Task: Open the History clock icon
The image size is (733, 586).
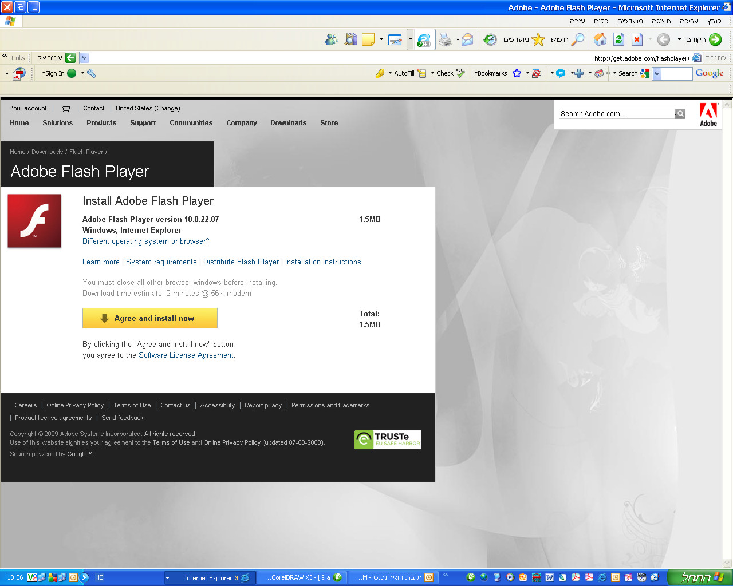Action: (490, 39)
